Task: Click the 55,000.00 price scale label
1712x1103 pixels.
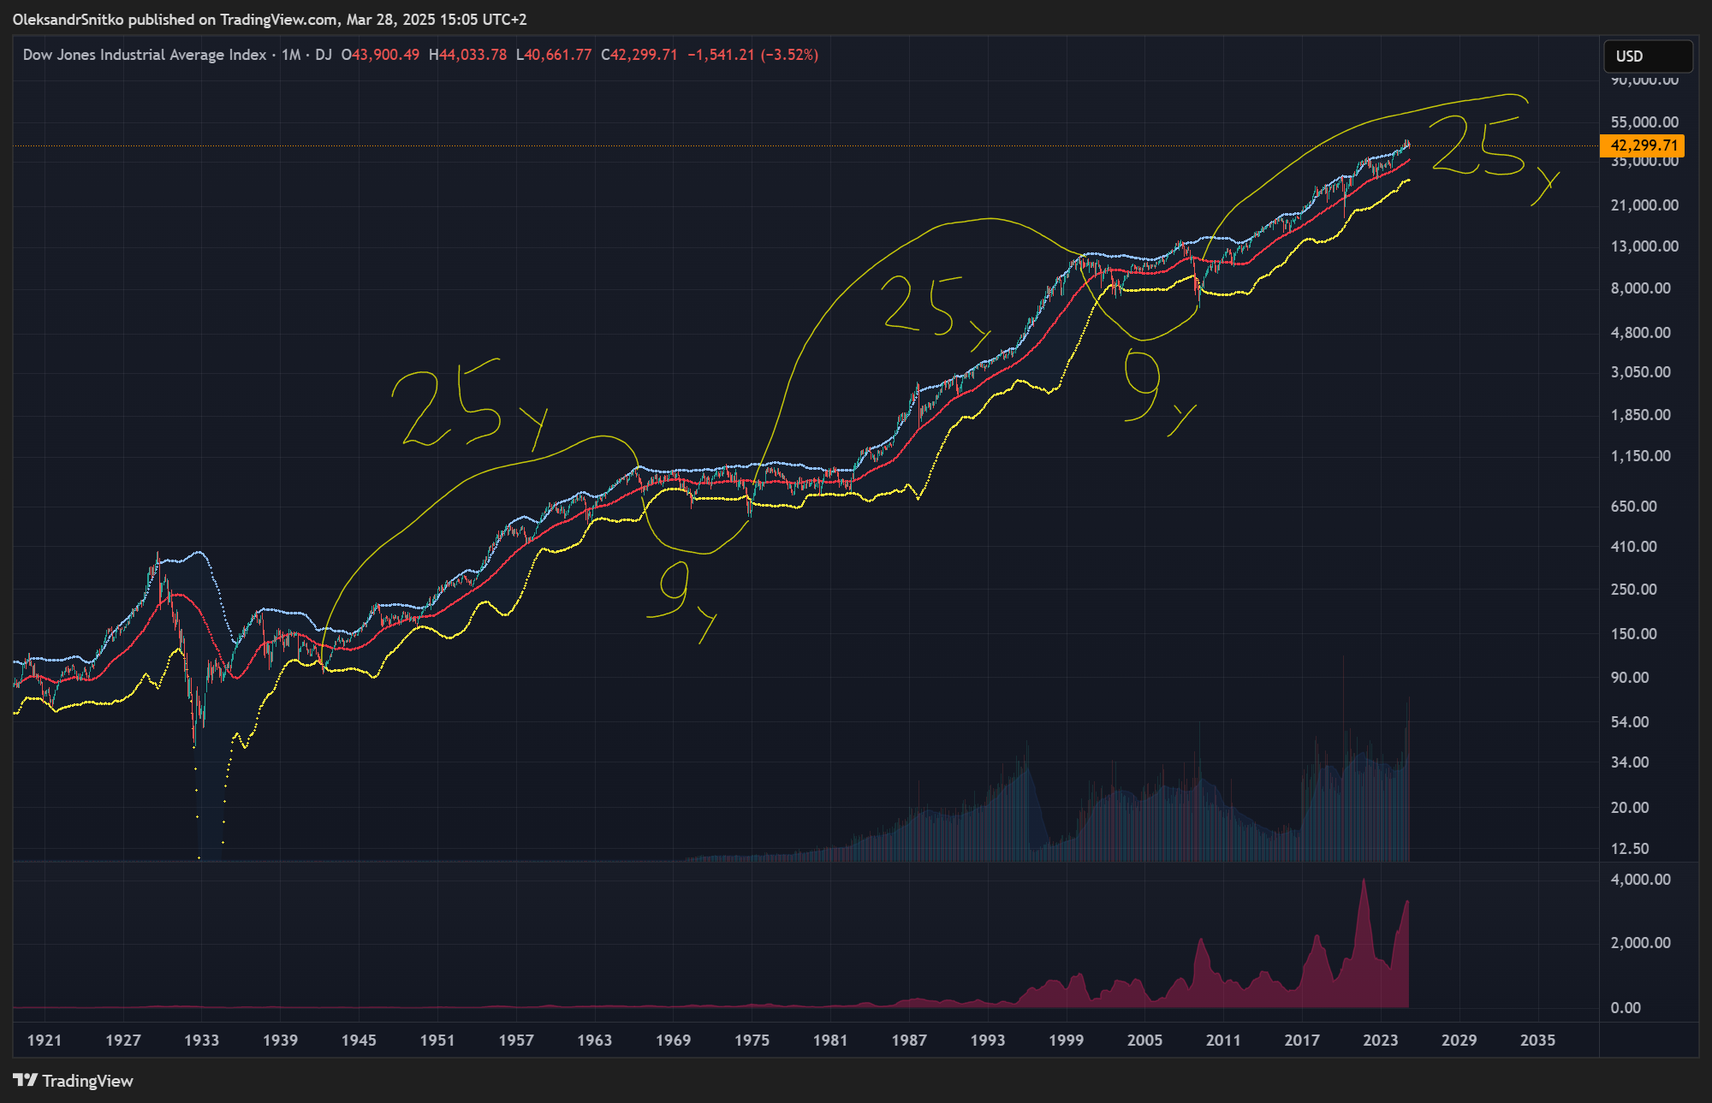Action: click(x=1644, y=122)
